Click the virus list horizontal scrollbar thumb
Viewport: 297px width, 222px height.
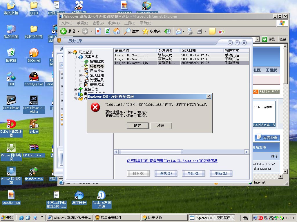[151, 152]
